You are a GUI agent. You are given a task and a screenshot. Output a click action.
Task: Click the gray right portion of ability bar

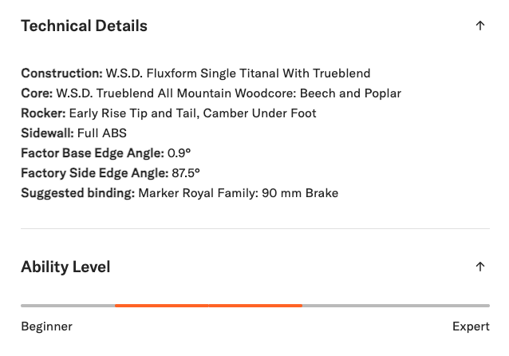pyautogui.click(x=396, y=305)
